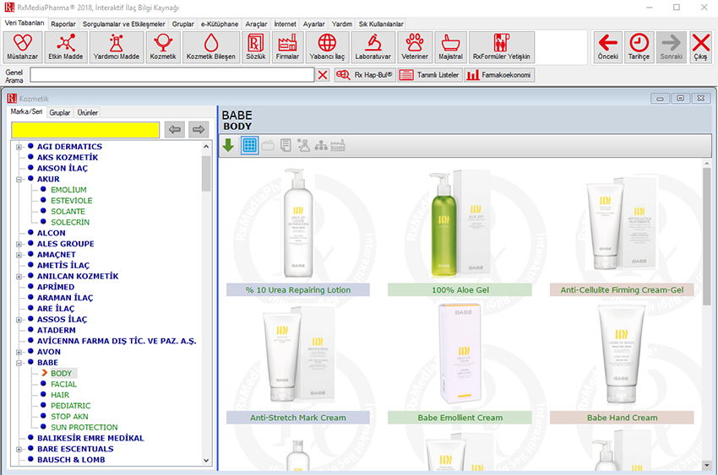Open the Müstahzar database icon
Viewport: 718px width, 475px height.
tap(22, 47)
